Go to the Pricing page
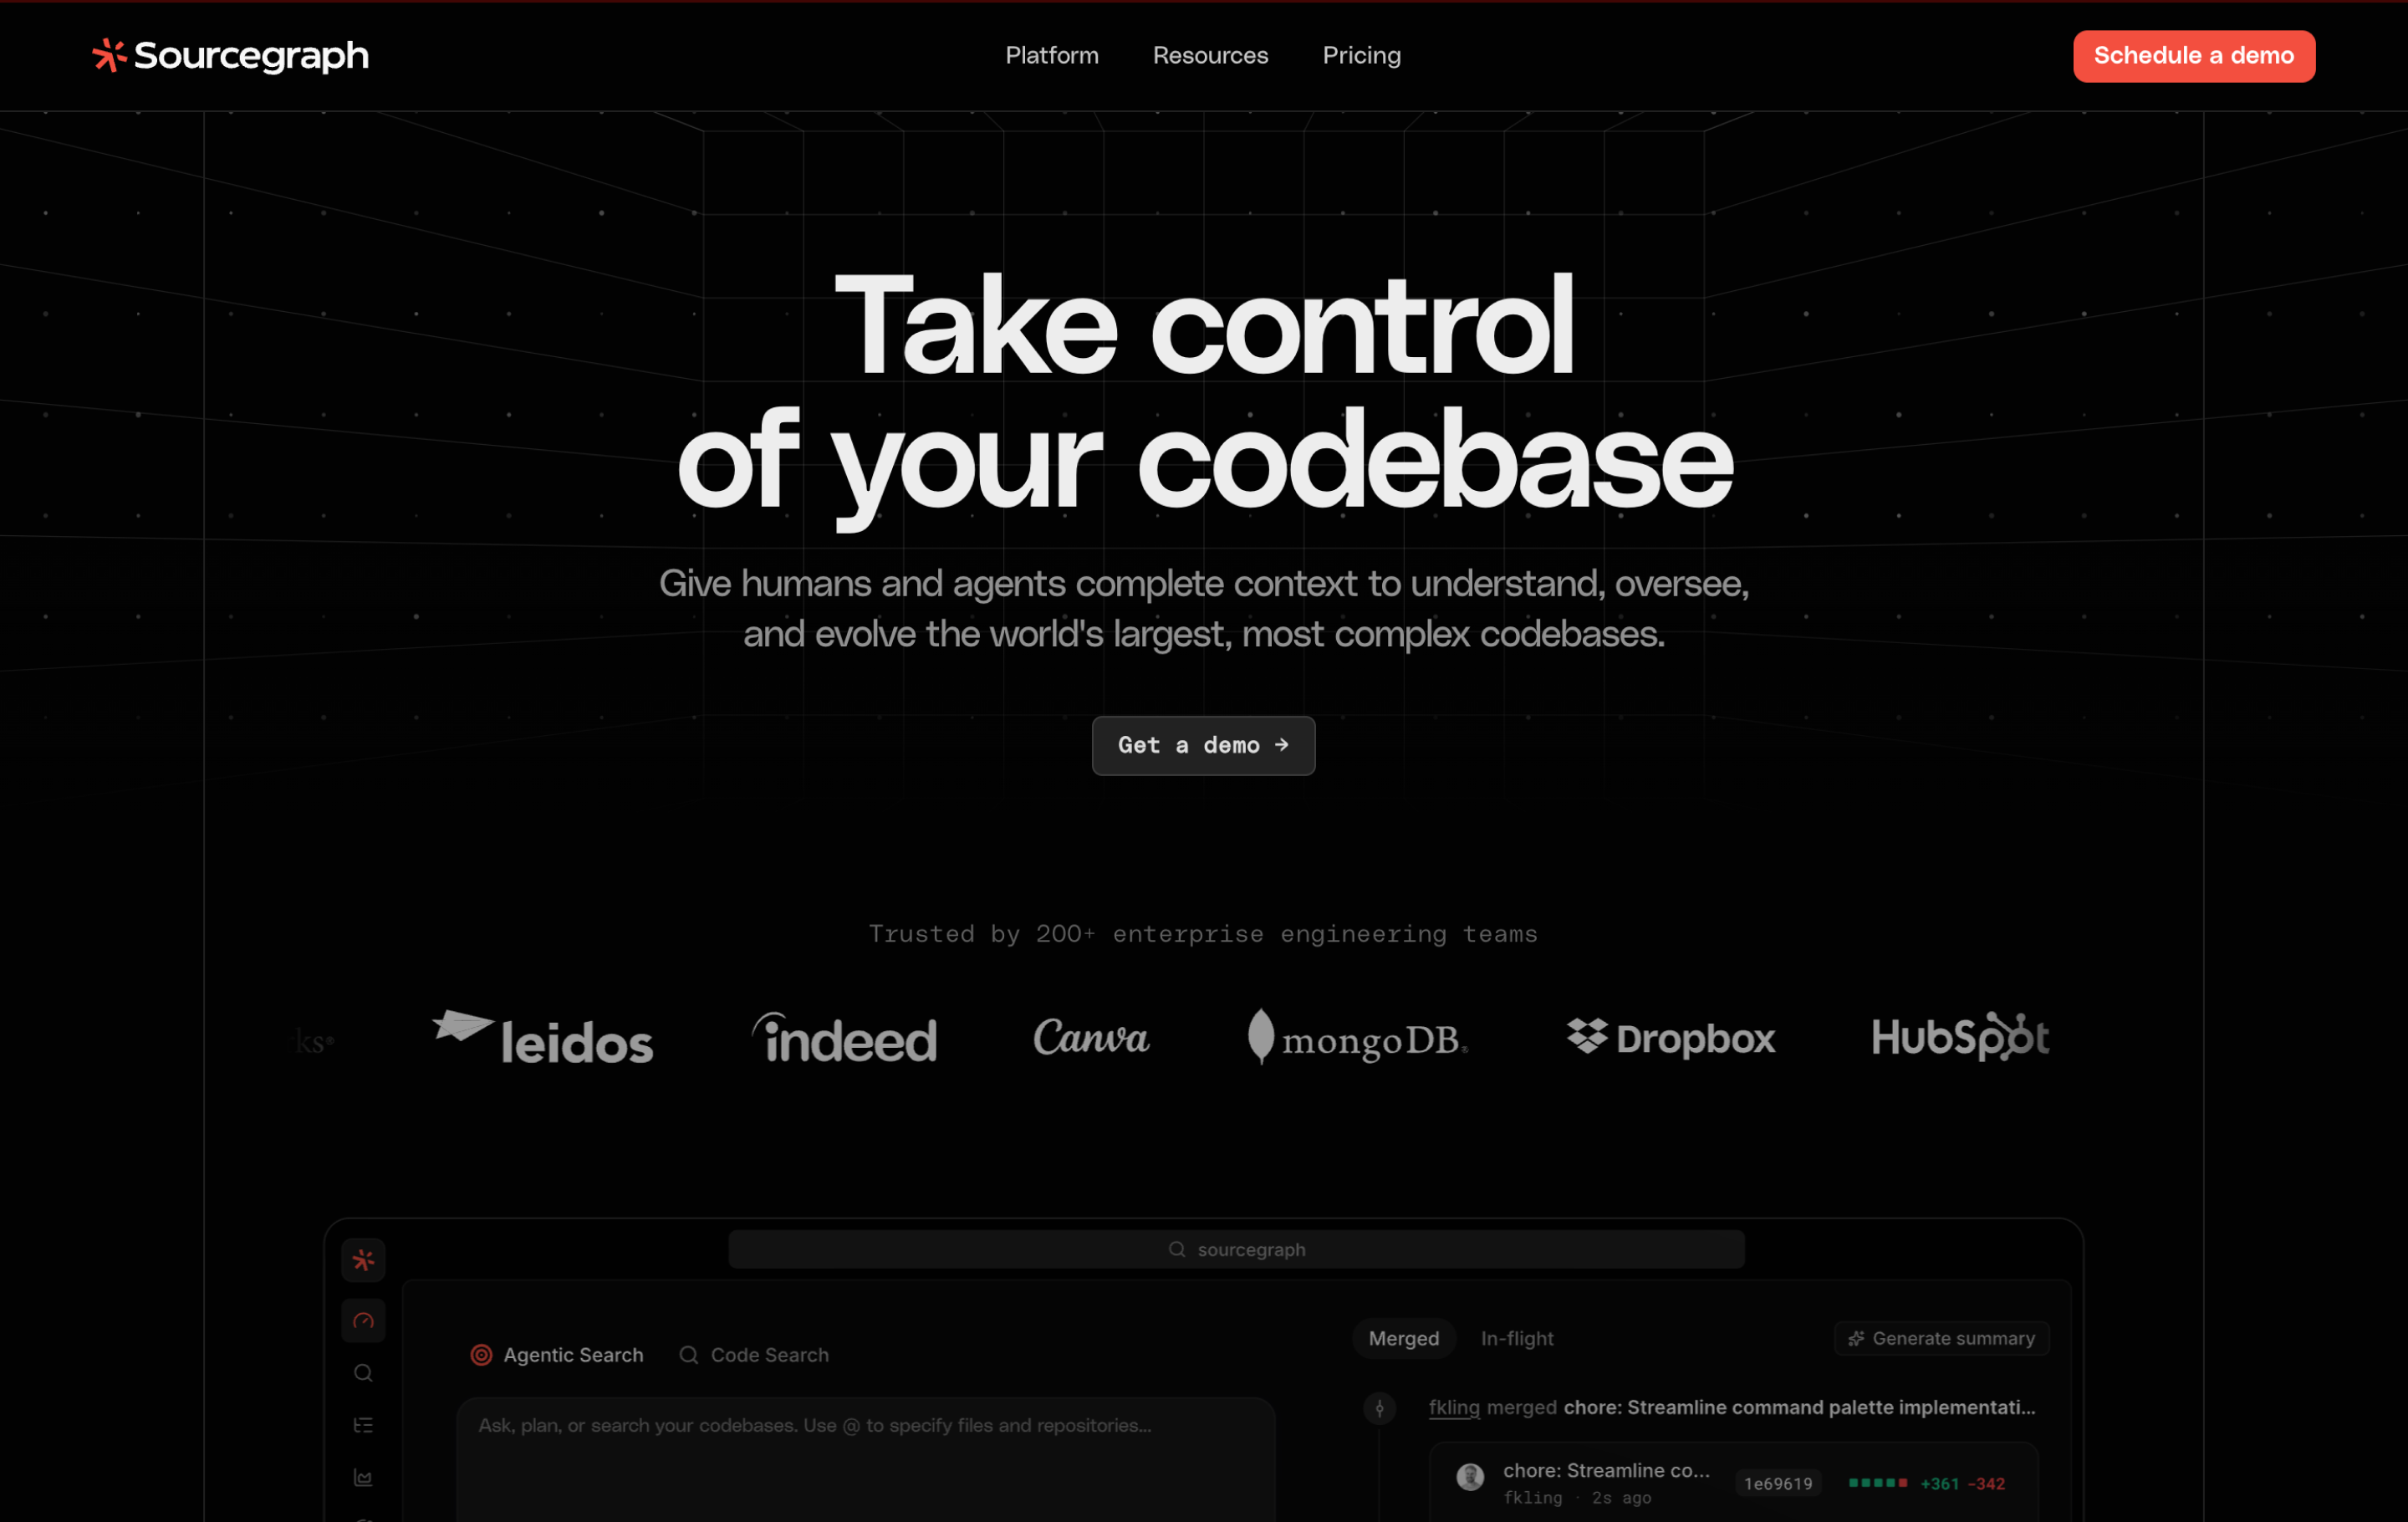This screenshot has height=1522, width=2408. (1361, 56)
